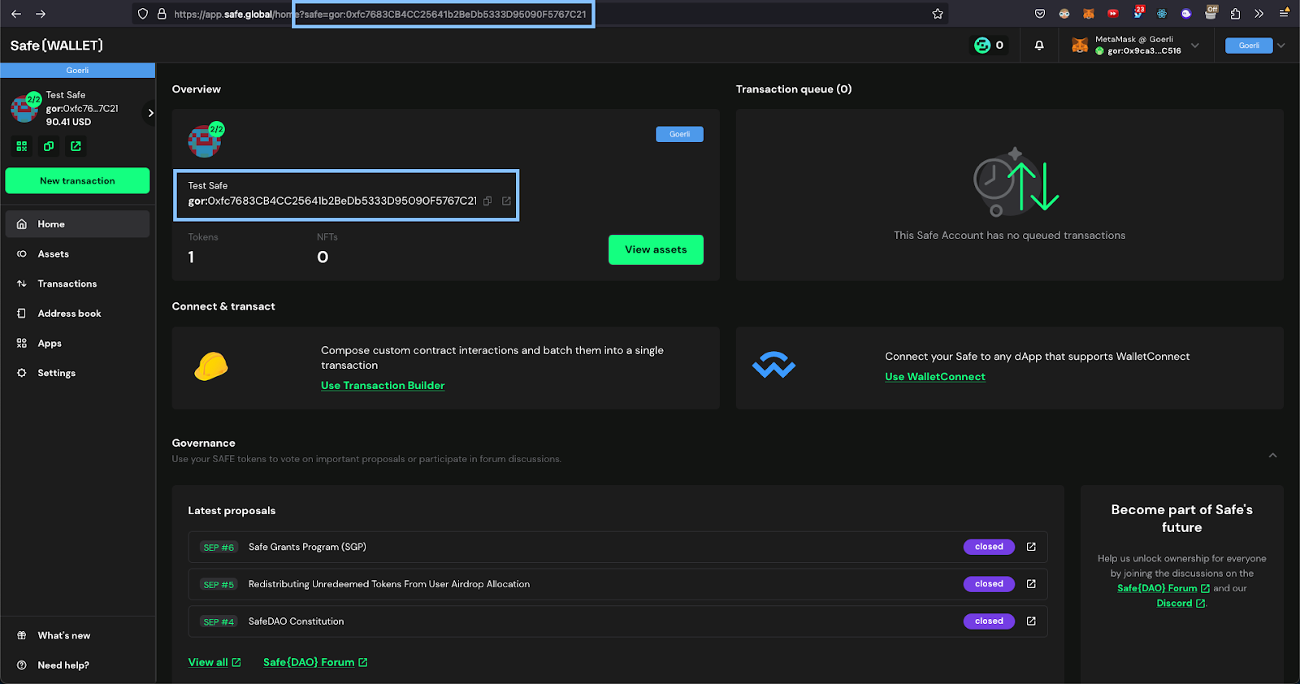Viewport: 1300px width, 684px height.
Task: Click the red fast-forward extension icon
Action: [x=1113, y=14]
